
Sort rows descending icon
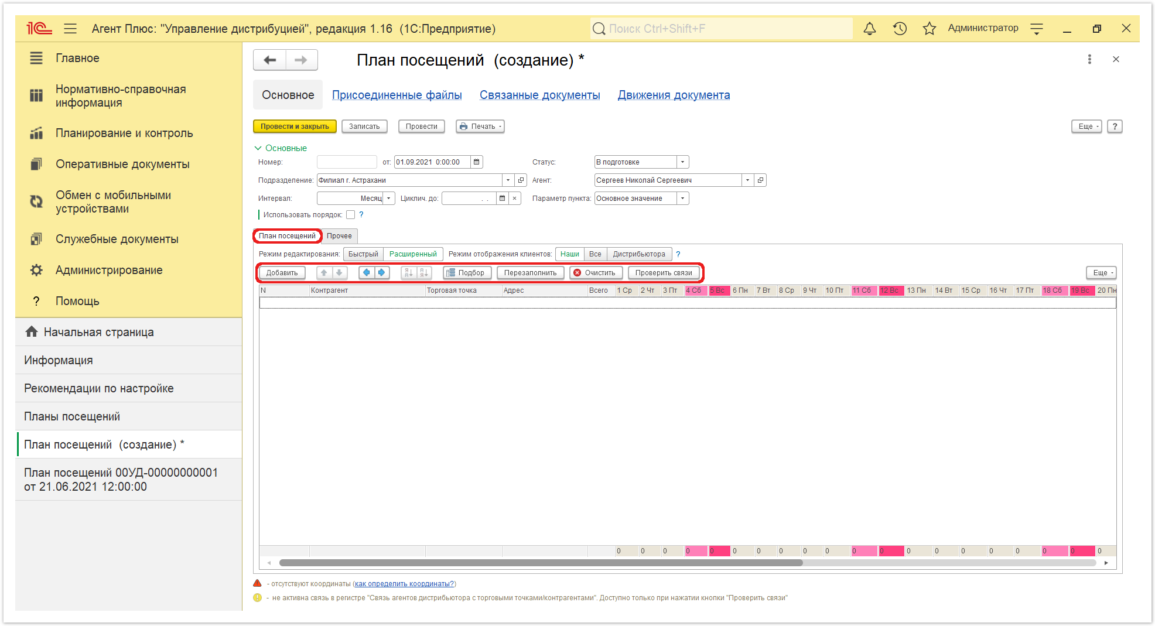tap(424, 273)
